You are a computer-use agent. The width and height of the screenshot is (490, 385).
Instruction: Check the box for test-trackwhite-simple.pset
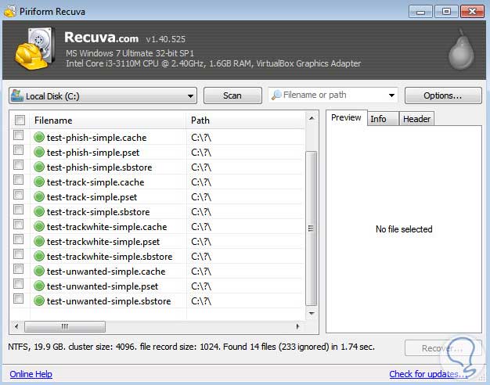(19, 239)
